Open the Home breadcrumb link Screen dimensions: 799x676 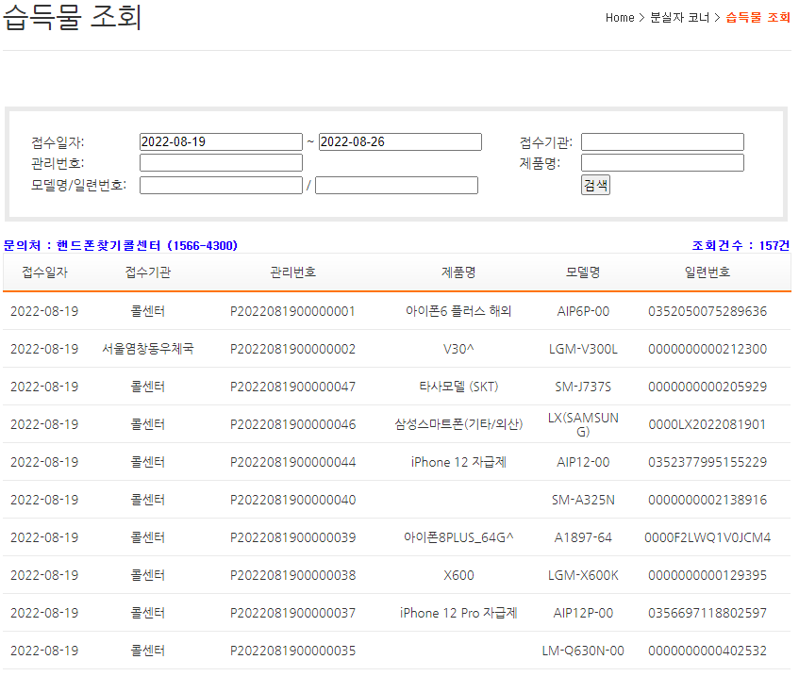click(x=620, y=17)
